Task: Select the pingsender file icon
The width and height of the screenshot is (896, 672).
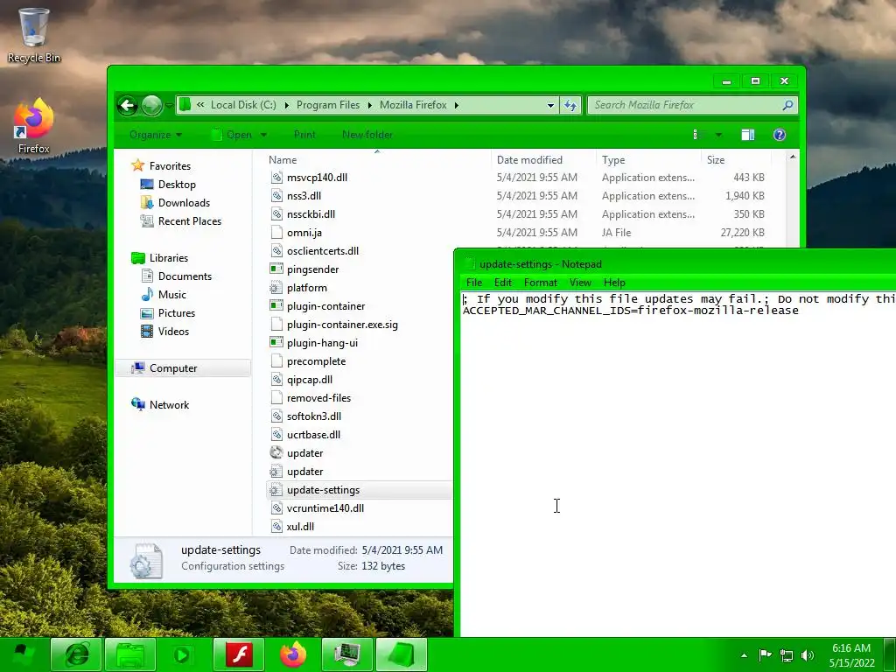Action: tap(276, 269)
